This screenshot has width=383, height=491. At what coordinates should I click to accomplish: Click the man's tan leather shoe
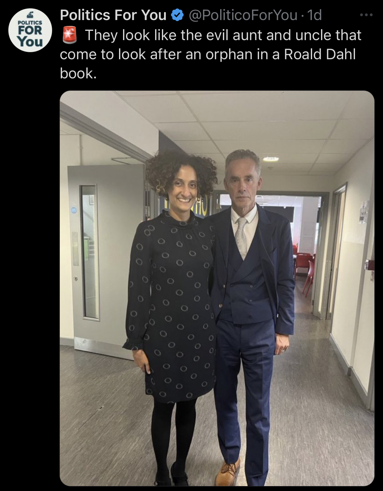point(228,472)
